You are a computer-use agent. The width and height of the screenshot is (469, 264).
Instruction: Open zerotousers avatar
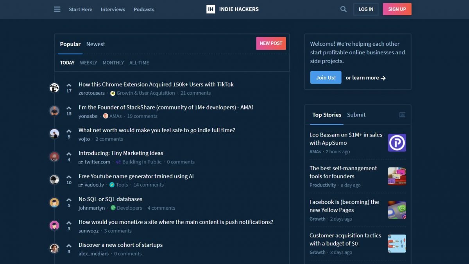coord(54,88)
